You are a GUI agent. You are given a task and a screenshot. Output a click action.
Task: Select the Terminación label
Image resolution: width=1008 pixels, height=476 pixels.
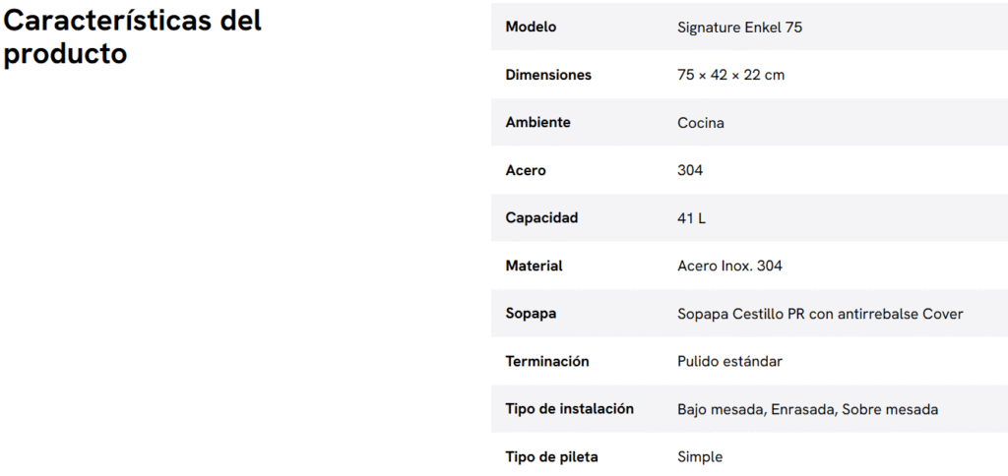coord(547,361)
